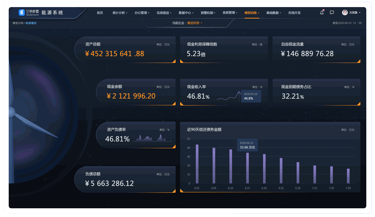This screenshot has width=375, height=217.
Task: Click the 数据看板 breadcrumb link
Action: click(x=30, y=23)
